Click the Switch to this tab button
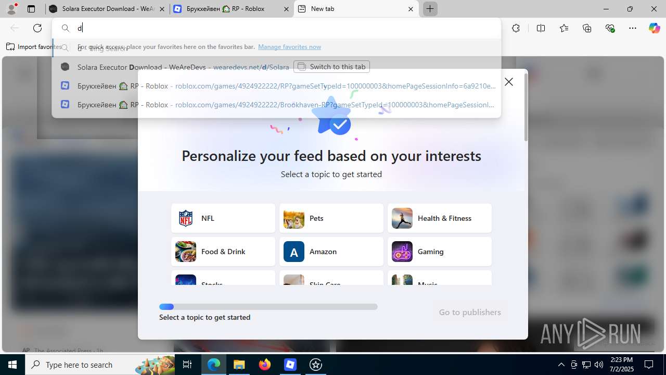666x375 pixels. point(332,67)
